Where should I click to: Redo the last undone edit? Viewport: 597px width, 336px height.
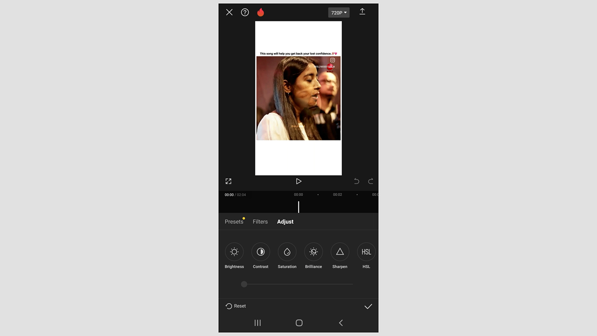[x=370, y=181]
